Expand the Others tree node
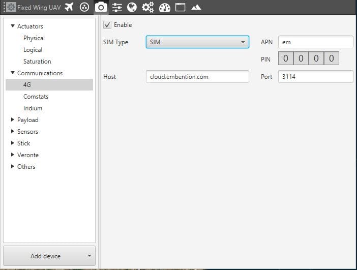357x270 pixels. [13, 166]
